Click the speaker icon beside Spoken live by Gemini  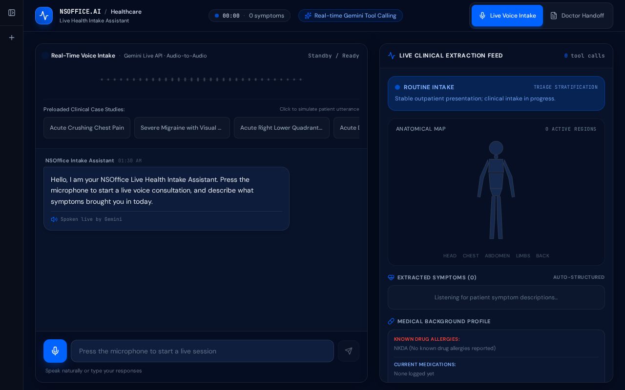tap(54, 219)
